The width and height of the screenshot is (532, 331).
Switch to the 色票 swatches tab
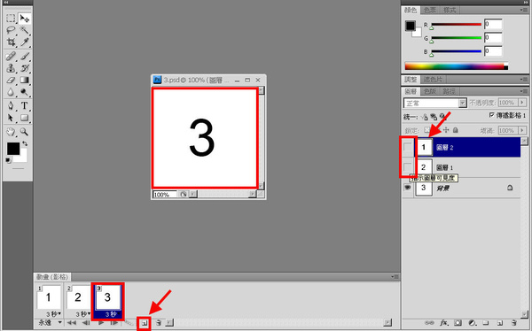430,10
